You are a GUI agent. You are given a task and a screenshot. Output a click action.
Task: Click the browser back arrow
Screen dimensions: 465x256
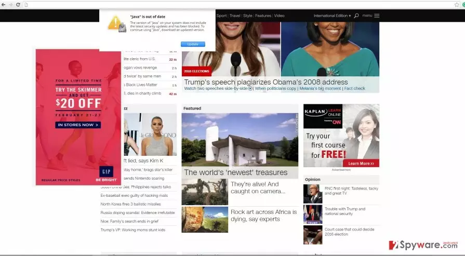(4, 5)
